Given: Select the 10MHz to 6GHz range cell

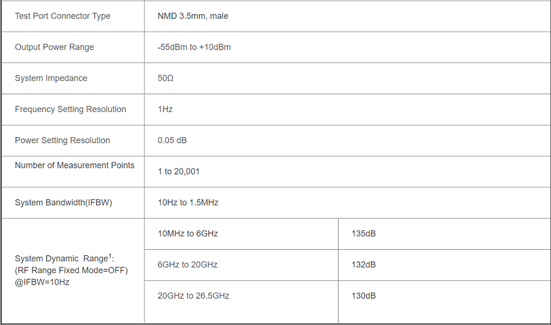Looking at the screenshot, I should [188, 234].
